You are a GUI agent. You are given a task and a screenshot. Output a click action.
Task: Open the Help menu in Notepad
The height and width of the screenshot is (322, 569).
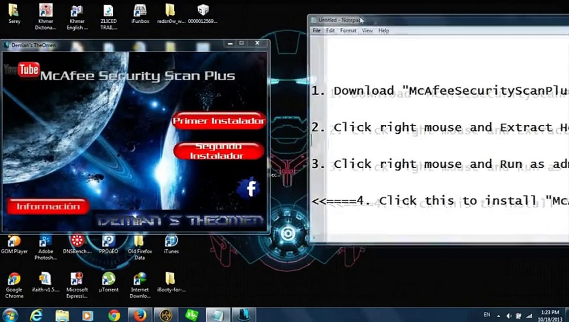pos(384,31)
